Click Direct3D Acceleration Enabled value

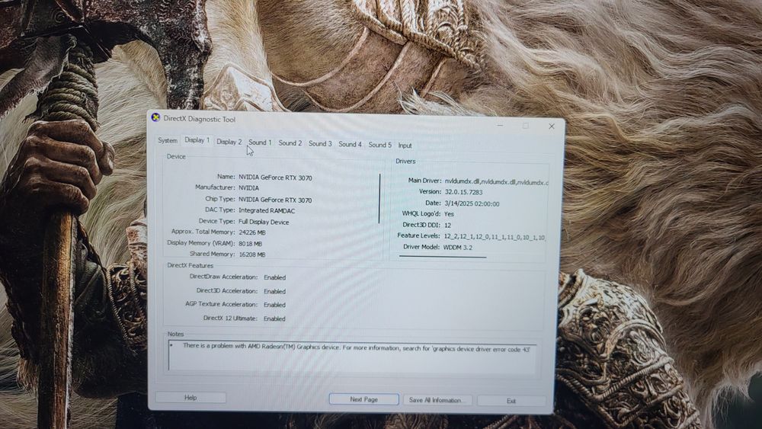(274, 292)
